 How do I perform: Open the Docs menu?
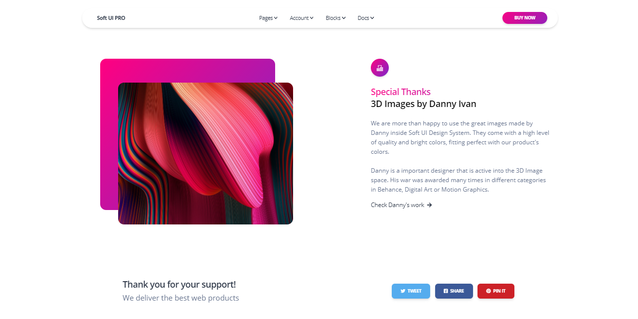366,18
